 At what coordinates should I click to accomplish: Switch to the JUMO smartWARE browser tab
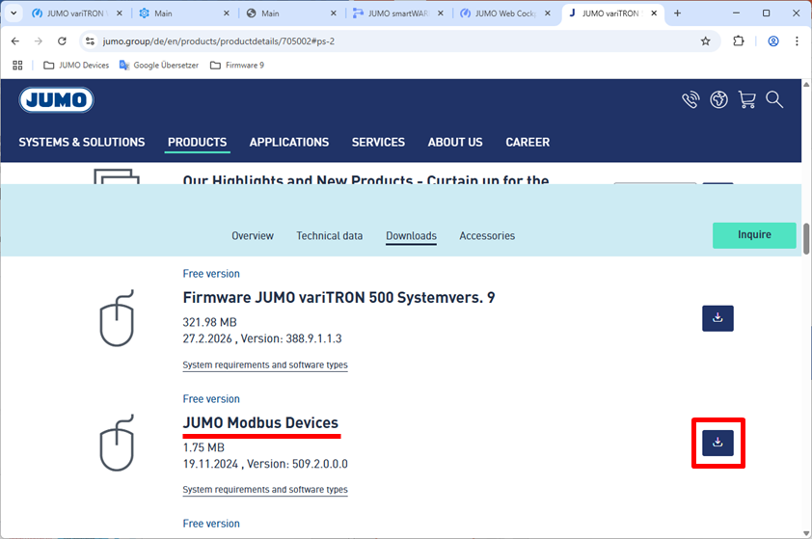[x=398, y=13]
